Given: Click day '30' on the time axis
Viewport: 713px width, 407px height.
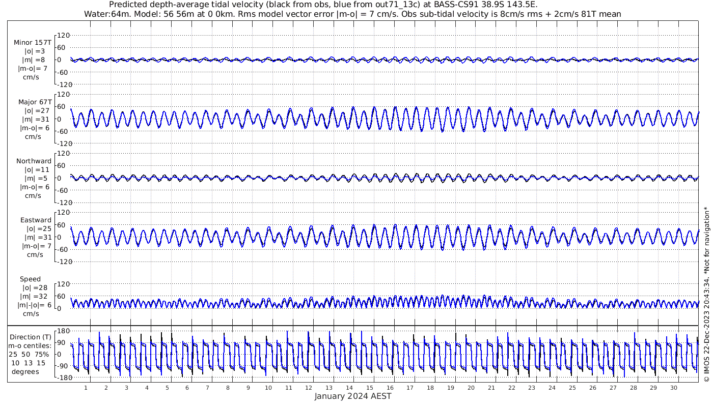Looking at the screenshot, I should (x=674, y=388).
